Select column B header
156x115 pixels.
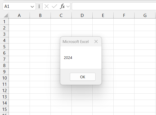pyautogui.click(x=40, y=15)
